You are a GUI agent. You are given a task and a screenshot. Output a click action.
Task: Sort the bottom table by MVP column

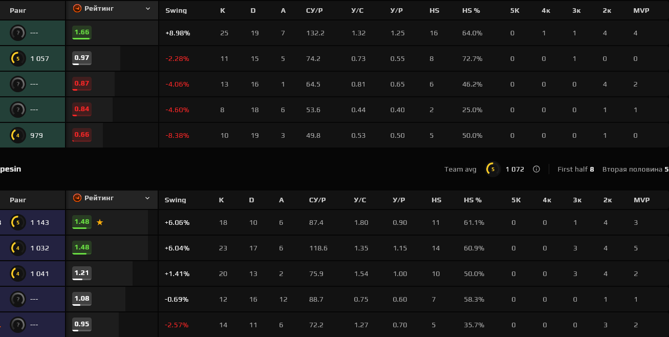pyautogui.click(x=641, y=200)
